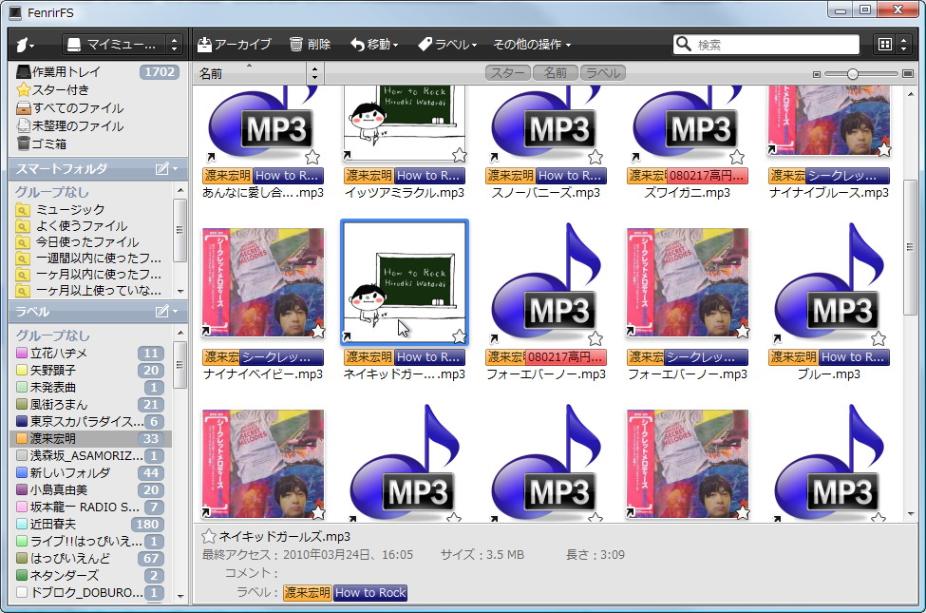Toggle star on ナイナイベイビー.mp3

[x=318, y=331]
